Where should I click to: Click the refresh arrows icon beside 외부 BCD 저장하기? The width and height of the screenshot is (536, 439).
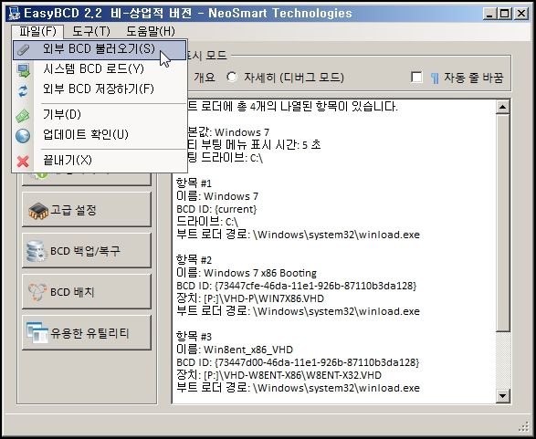23,90
